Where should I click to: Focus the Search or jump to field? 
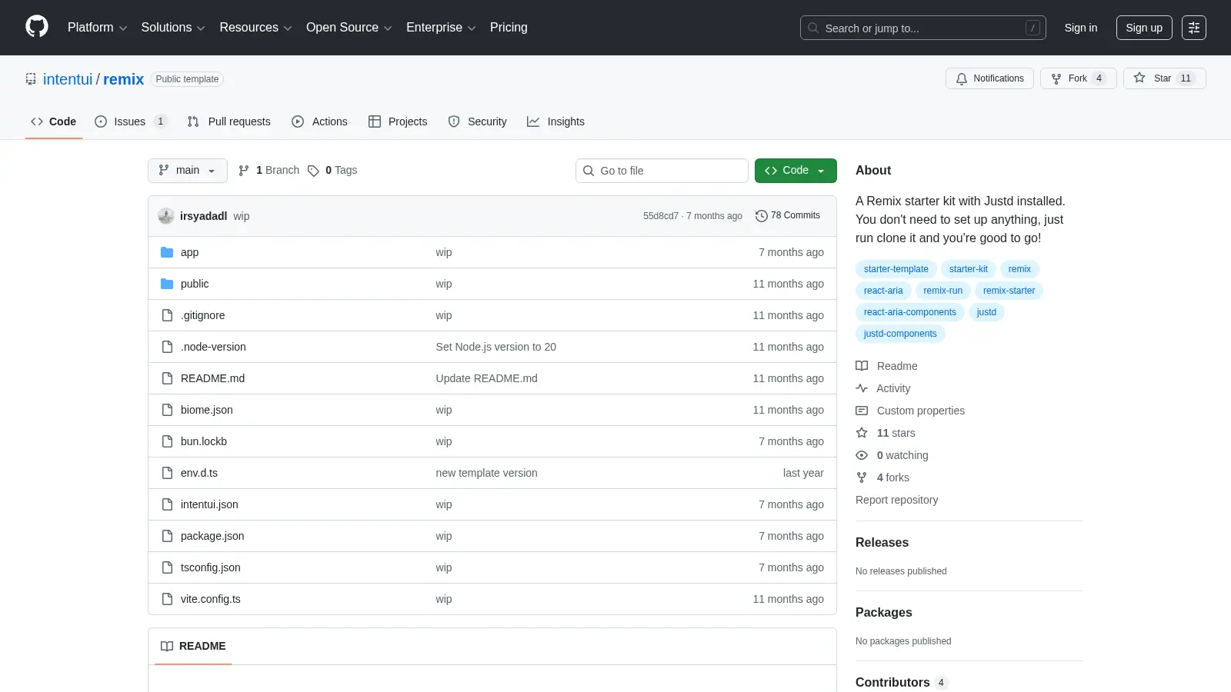(x=922, y=28)
